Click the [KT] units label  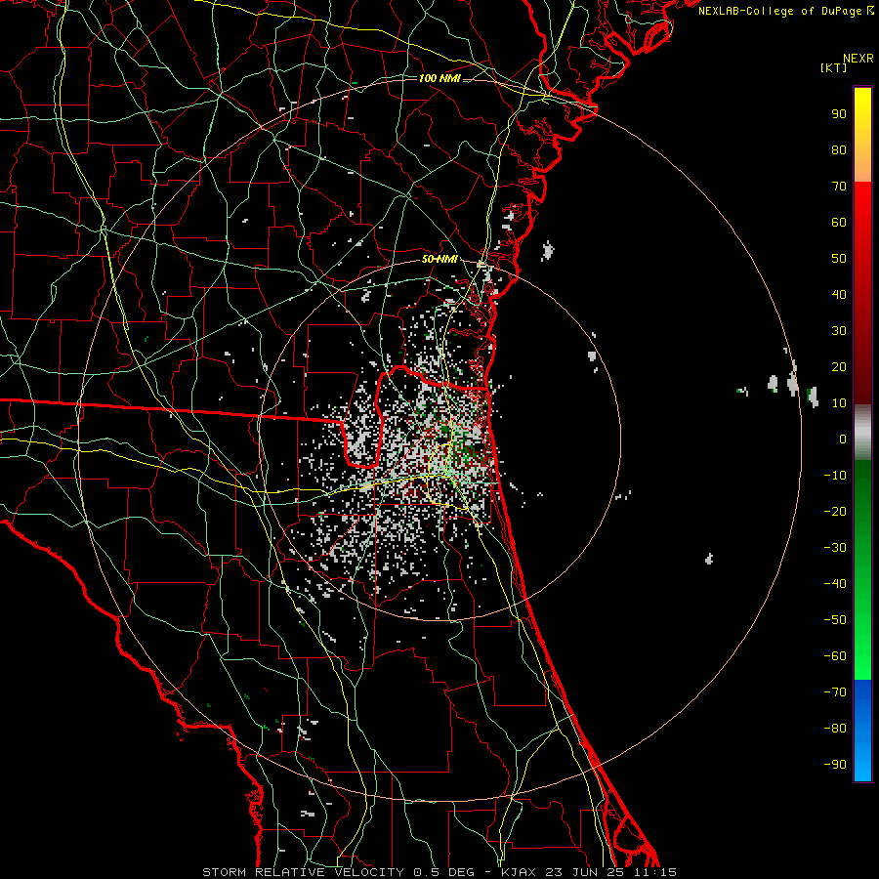[834, 67]
